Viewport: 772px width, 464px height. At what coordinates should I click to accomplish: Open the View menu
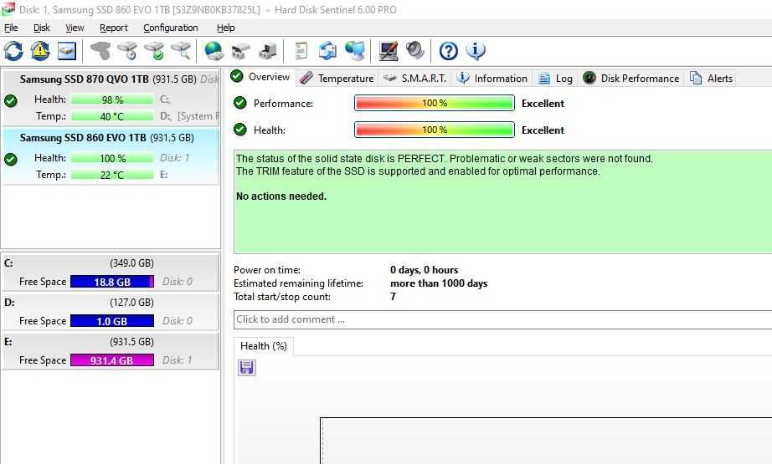tap(75, 28)
